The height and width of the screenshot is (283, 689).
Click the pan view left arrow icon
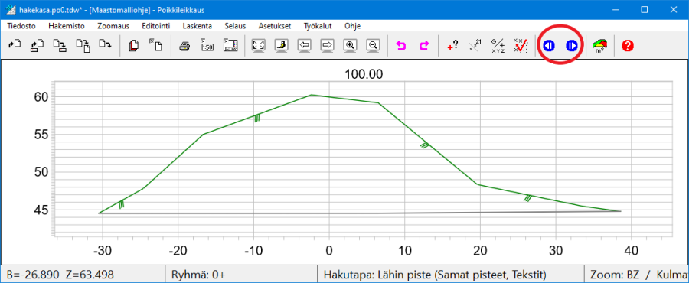coord(304,45)
